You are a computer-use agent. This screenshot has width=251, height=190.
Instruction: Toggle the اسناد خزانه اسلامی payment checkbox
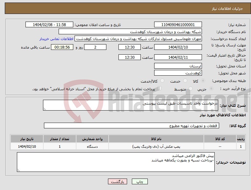(160, 88)
